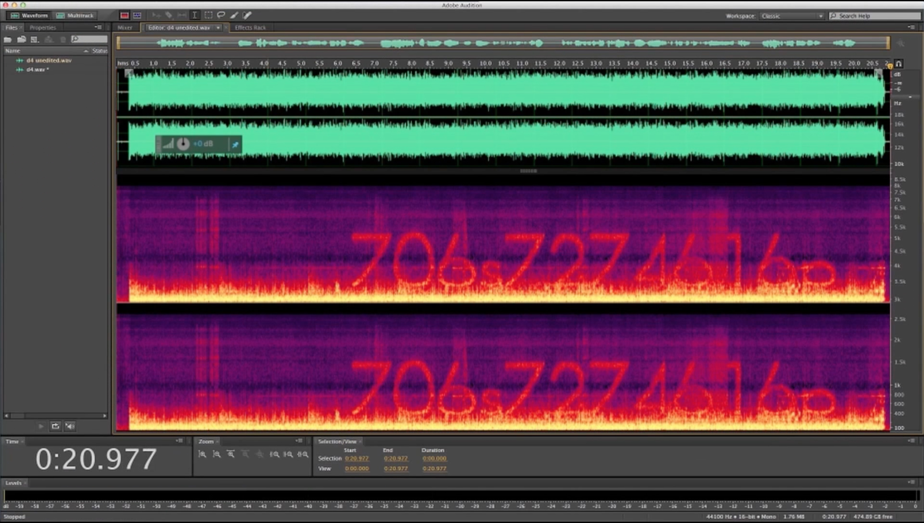Select the Lasso Selection tool
The image size is (924, 523).
(x=221, y=15)
